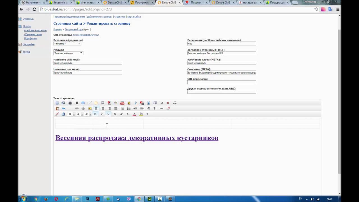Toggle strikethrough formatting

click(x=115, y=114)
